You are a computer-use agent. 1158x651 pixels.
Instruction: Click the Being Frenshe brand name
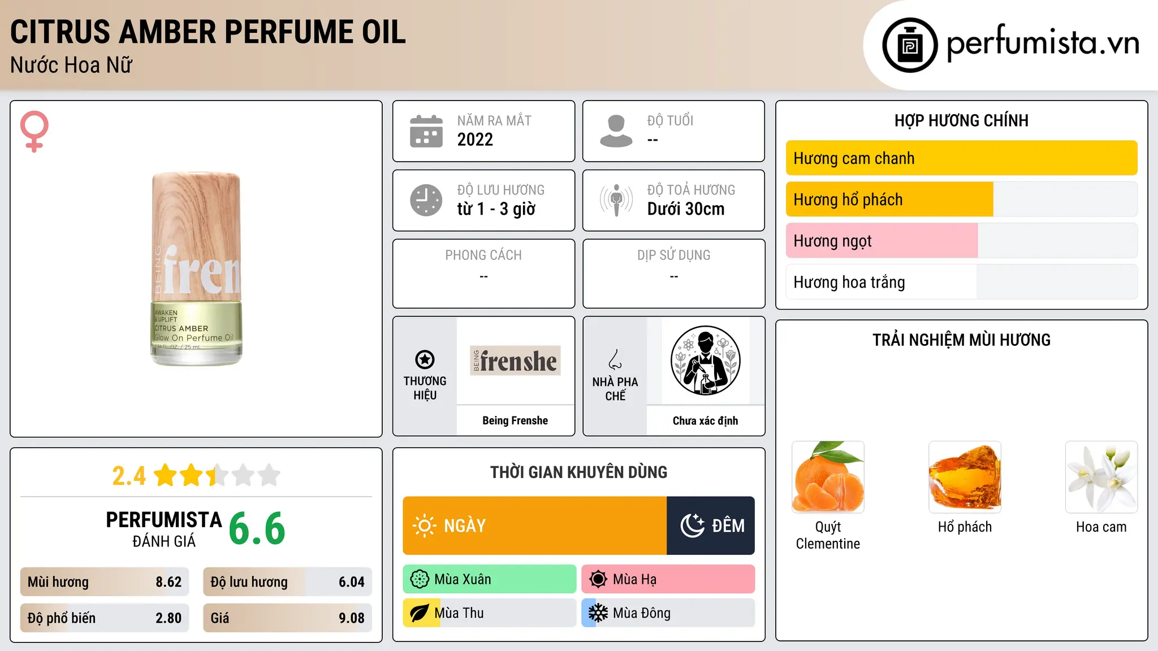[x=515, y=420]
